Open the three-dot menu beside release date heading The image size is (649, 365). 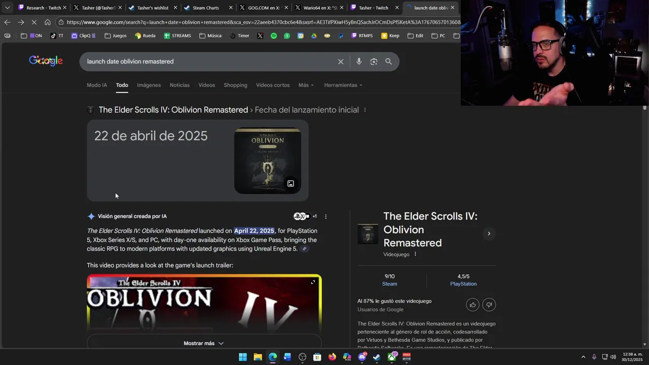(x=365, y=110)
